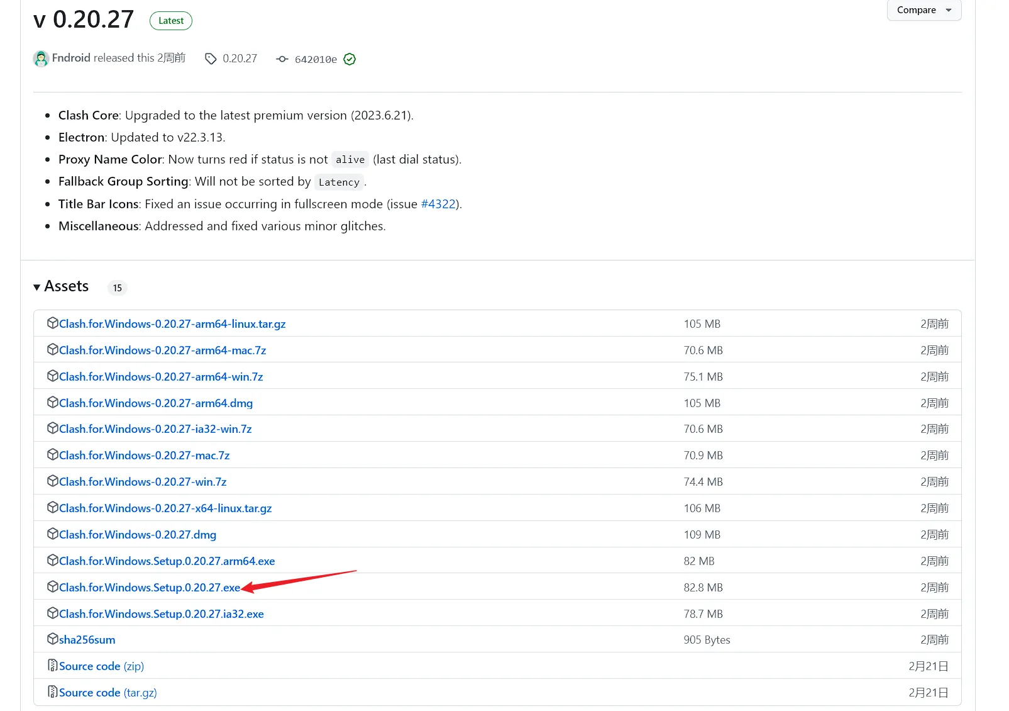Download Clash.for.Windows-0.20.27-arm64-mac.7z
The height and width of the screenshot is (711, 1009).
[x=162, y=350]
